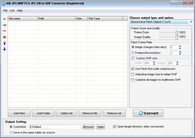This screenshot has width=195, height=138.
Task: Enable Custom SWF size checkbox
Action: (133, 58)
